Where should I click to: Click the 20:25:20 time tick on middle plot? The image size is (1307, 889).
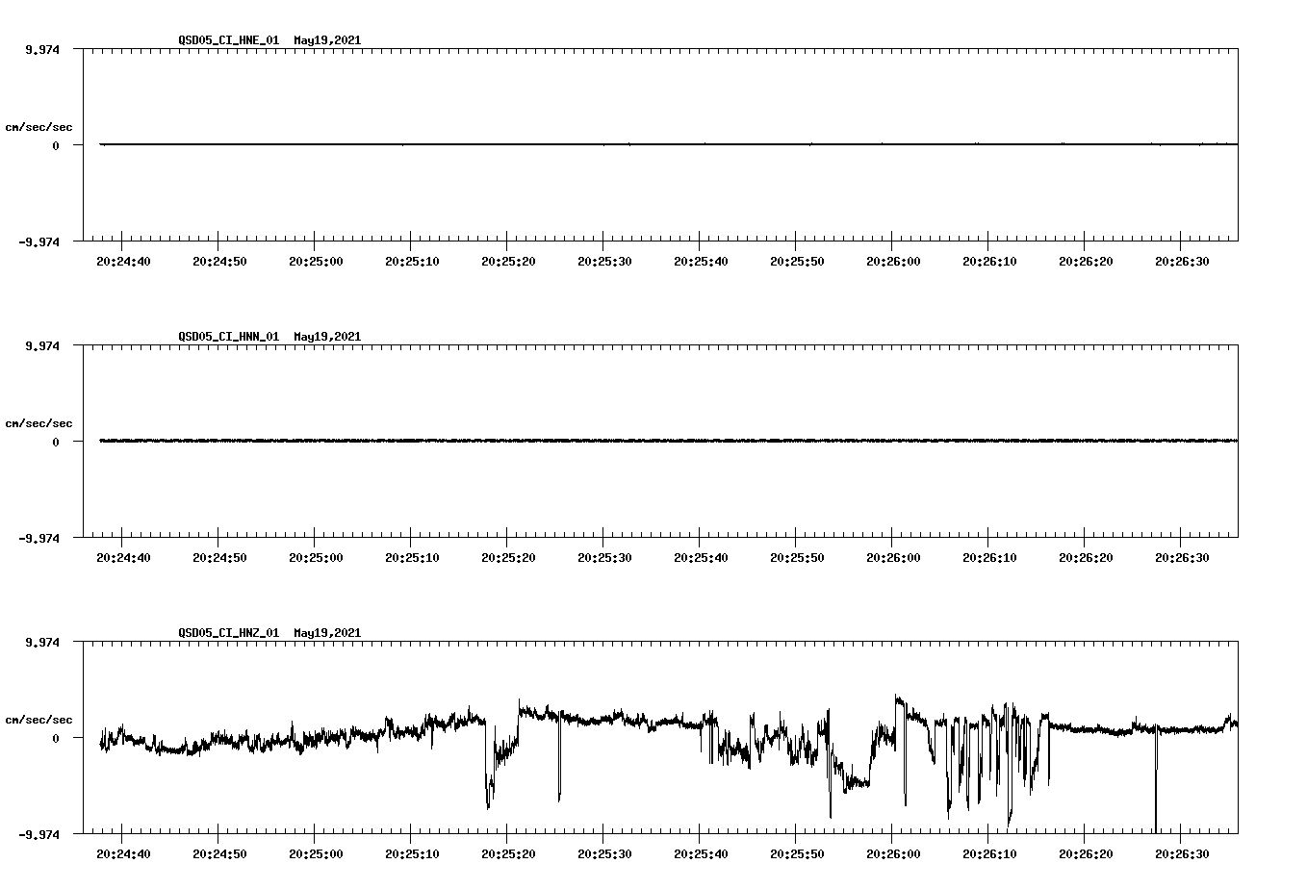click(506, 555)
